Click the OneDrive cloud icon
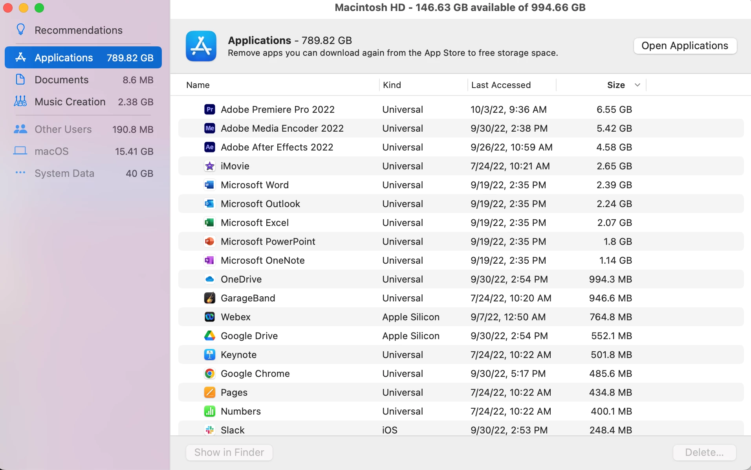The height and width of the screenshot is (470, 751). pyautogui.click(x=210, y=279)
